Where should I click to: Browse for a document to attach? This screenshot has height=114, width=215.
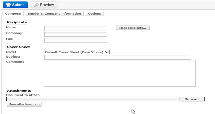click(x=192, y=99)
